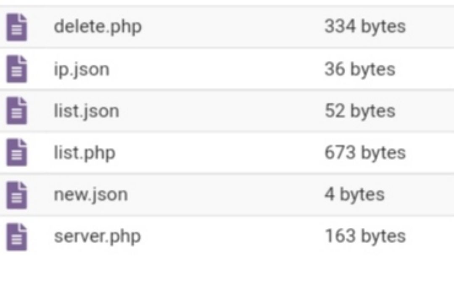Click the file icon beside list.php

(17, 153)
